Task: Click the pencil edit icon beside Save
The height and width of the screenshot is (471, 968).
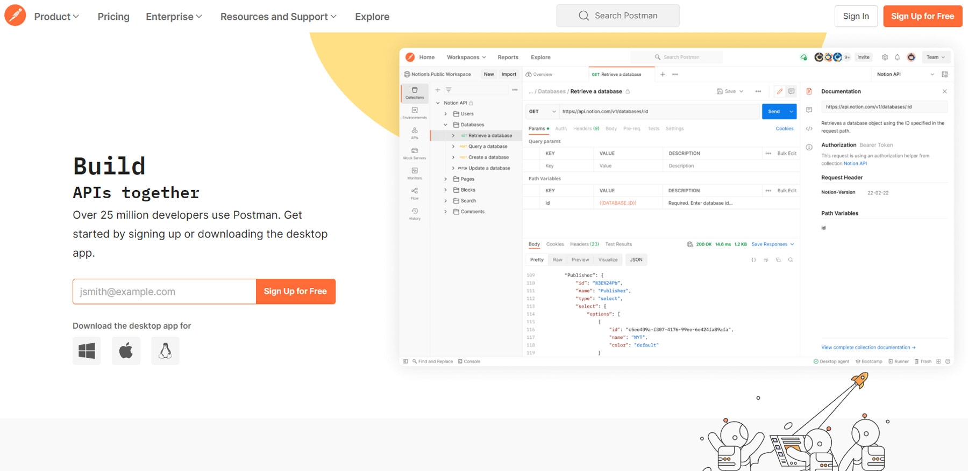Action: [x=779, y=91]
